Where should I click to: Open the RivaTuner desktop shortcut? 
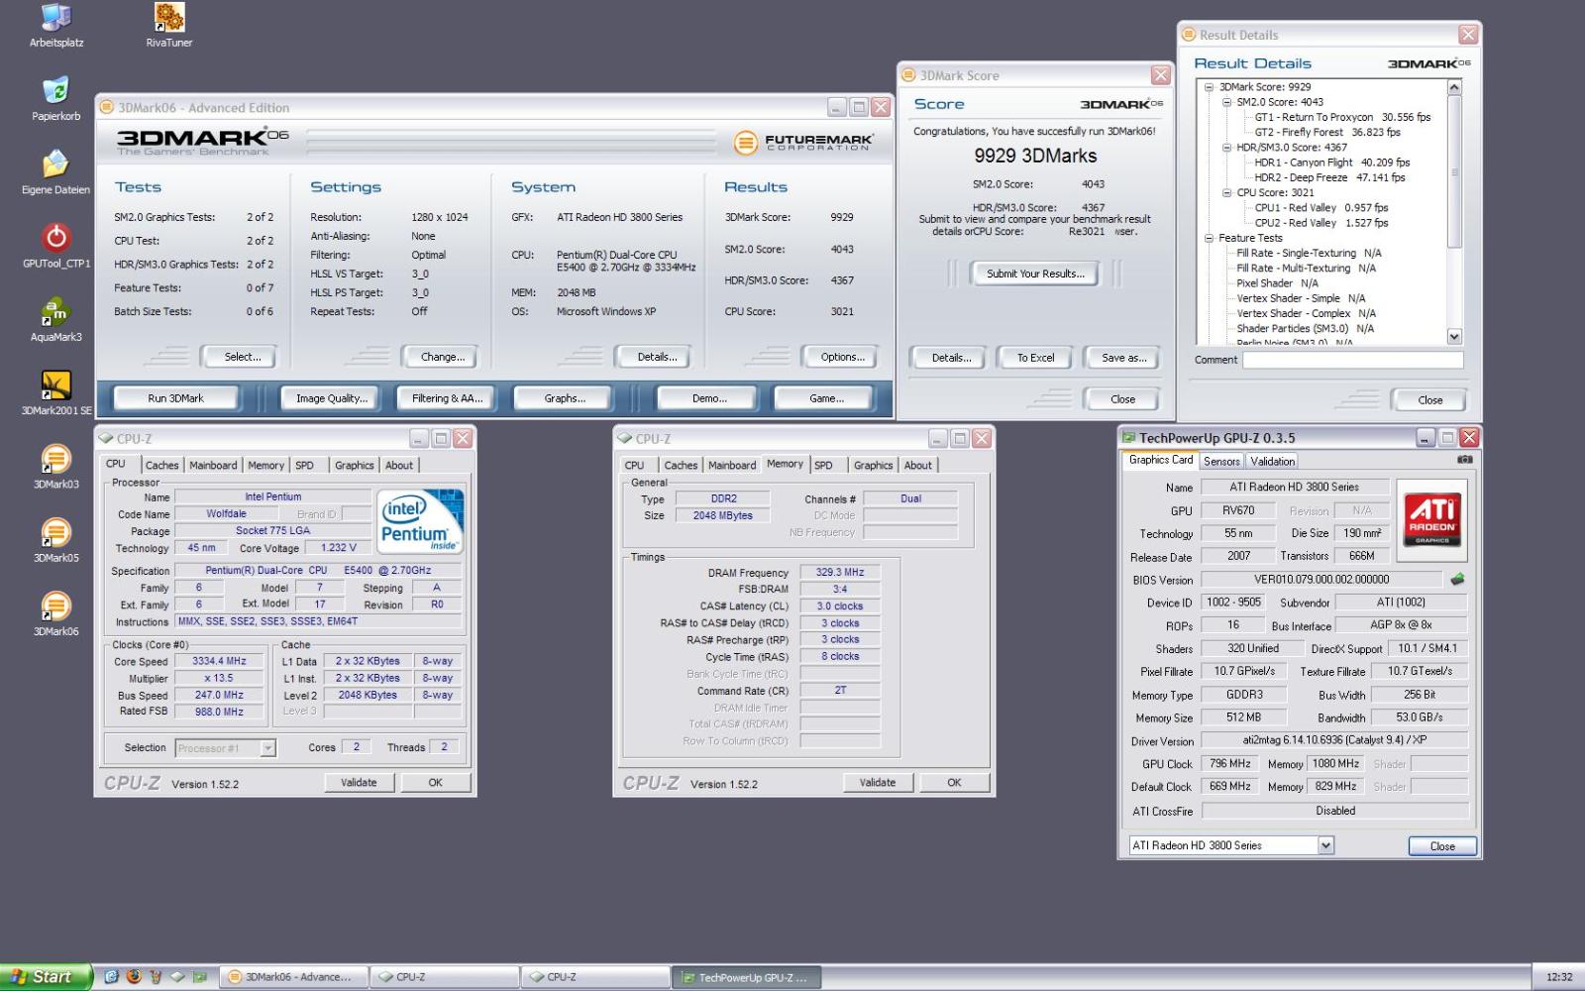point(169,26)
